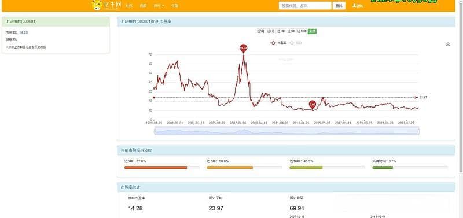463x218 pixels.
Task: Select the 近1年 time range
Action: tap(281, 31)
